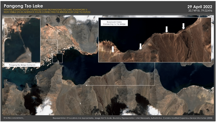The image size is (216, 122).
Task: Click the rightmost white arrow in roadwork inset
Action: click(x=183, y=26)
